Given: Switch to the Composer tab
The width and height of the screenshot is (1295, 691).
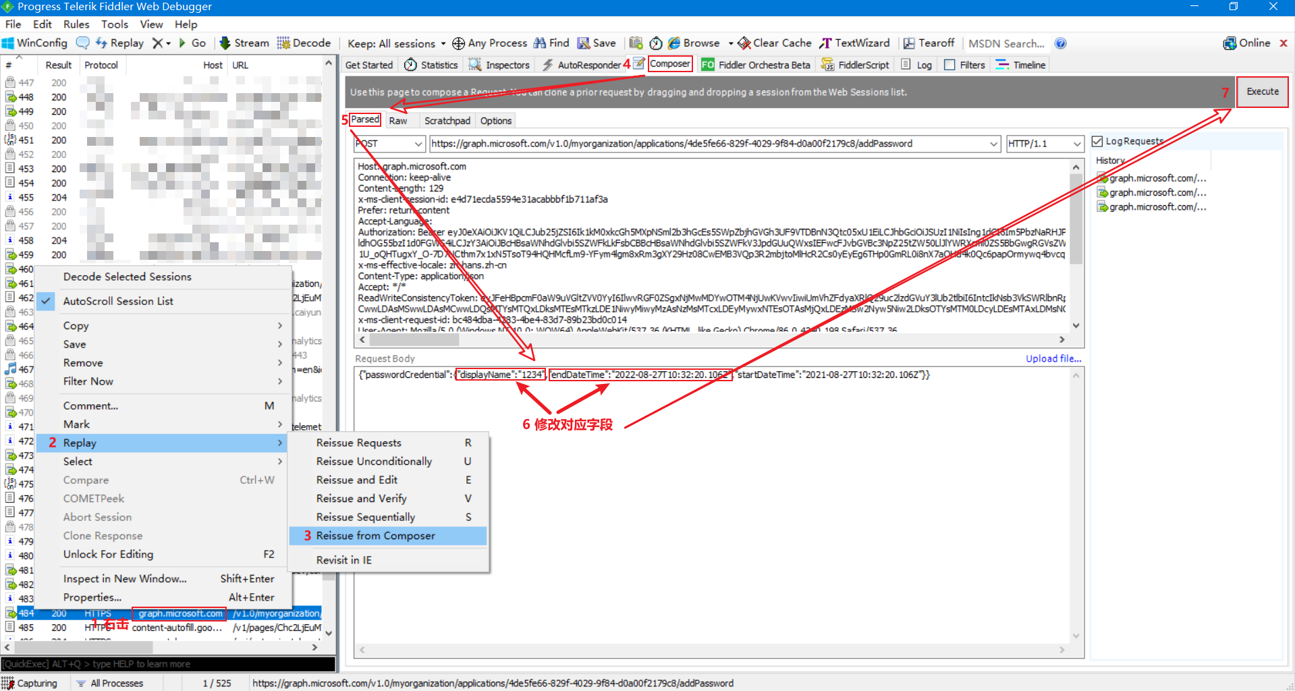Looking at the screenshot, I should 669,64.
